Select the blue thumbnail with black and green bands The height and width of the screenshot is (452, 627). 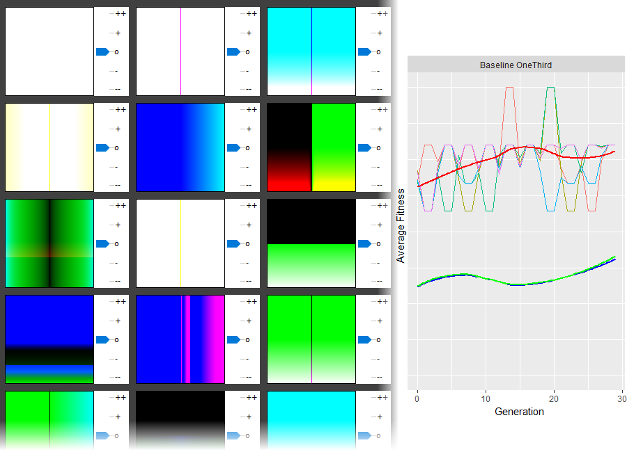coord(49,339)
